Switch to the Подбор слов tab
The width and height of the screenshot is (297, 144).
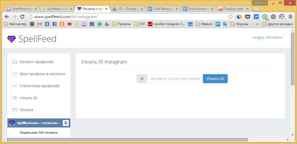[x=233, y=9]
